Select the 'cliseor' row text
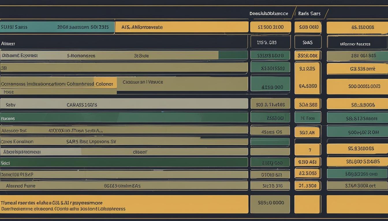Image resolution: width=388 pixels, height=221 pixels. 140,152
